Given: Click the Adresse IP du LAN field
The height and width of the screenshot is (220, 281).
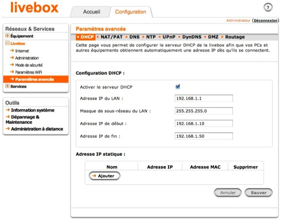Looking at the screenshot, I should point(204,99).
